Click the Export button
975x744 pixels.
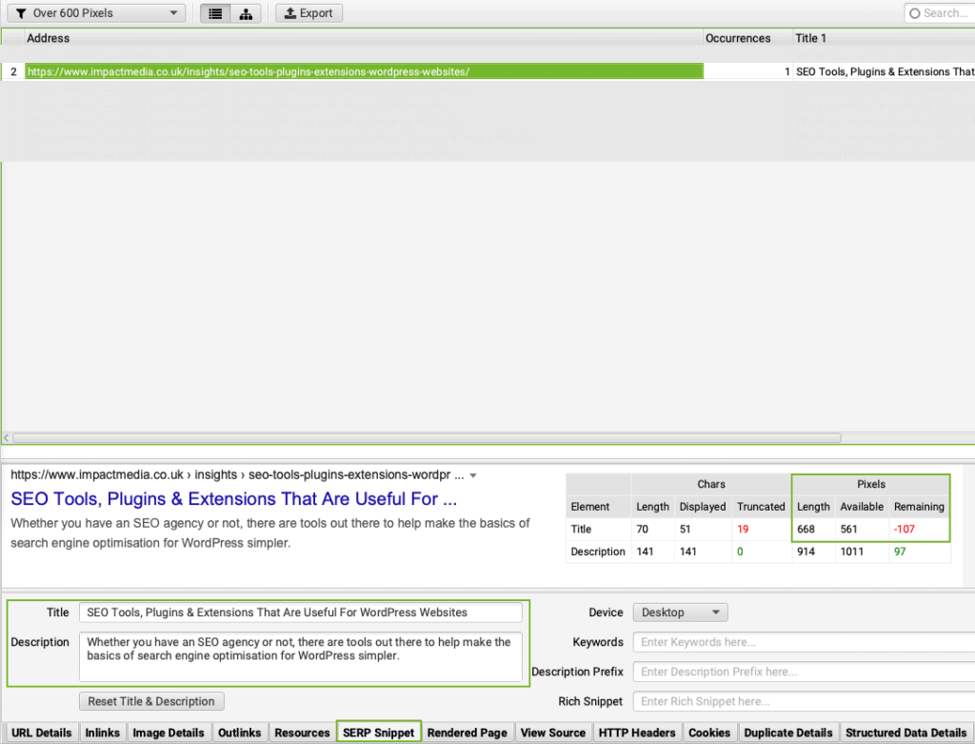click(x=309, y=13)
